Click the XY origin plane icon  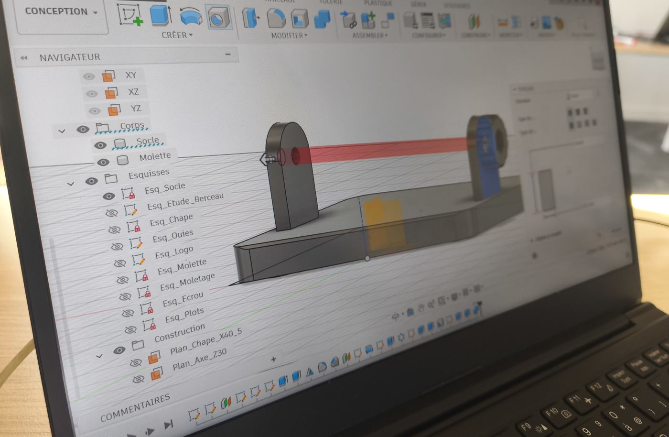108,76
